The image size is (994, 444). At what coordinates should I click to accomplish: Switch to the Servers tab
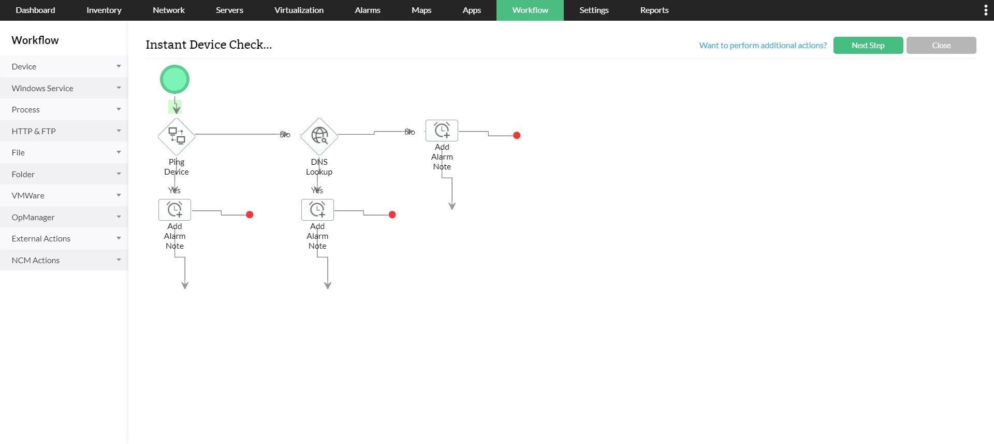point(229,10)
